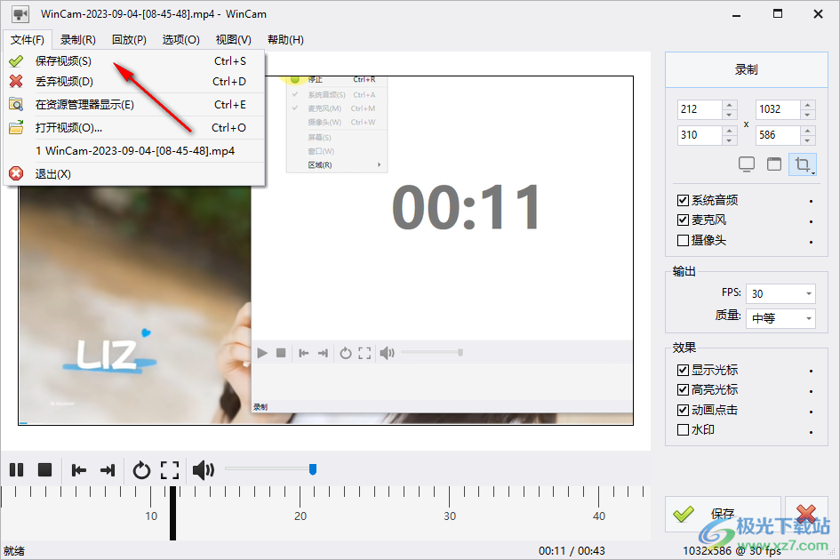
Task: Click the 00:11 / 00:43 status time
Action: (x=572, y=551)
